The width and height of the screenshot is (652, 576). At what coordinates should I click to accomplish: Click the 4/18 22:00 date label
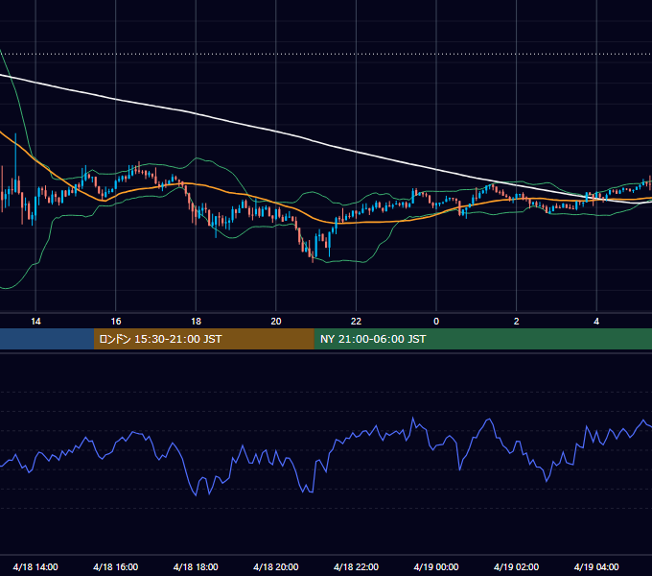tap(356, 566)
